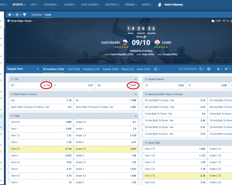This screenshot has height=185, width=232.
Task: Bet Both Teams To Score Yes 1.78
Action: [x=41, y=100]
